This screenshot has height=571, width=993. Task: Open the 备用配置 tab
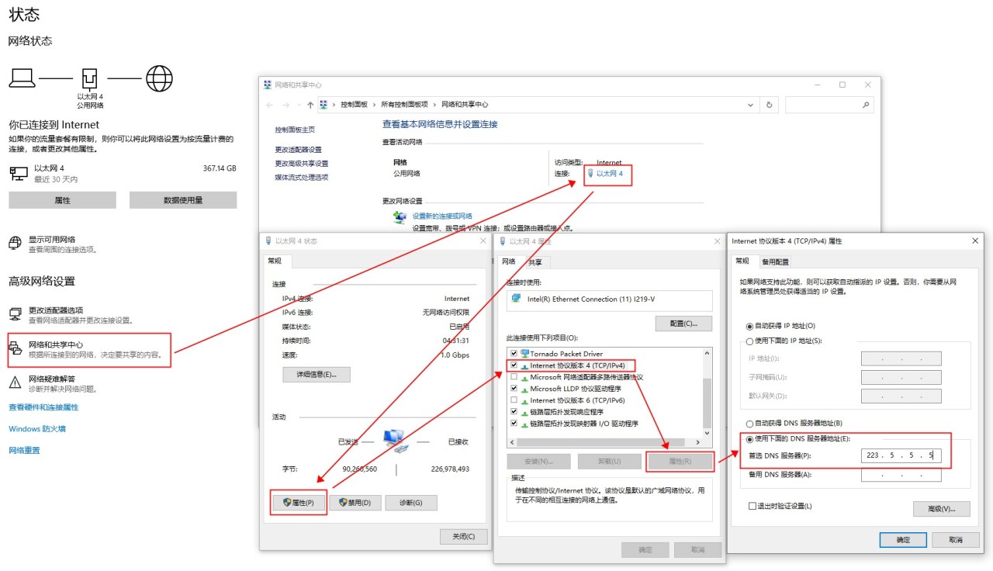tap(775, 262)
